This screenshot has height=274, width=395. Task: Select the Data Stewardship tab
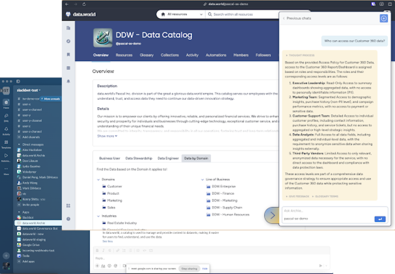click(139, 158)
